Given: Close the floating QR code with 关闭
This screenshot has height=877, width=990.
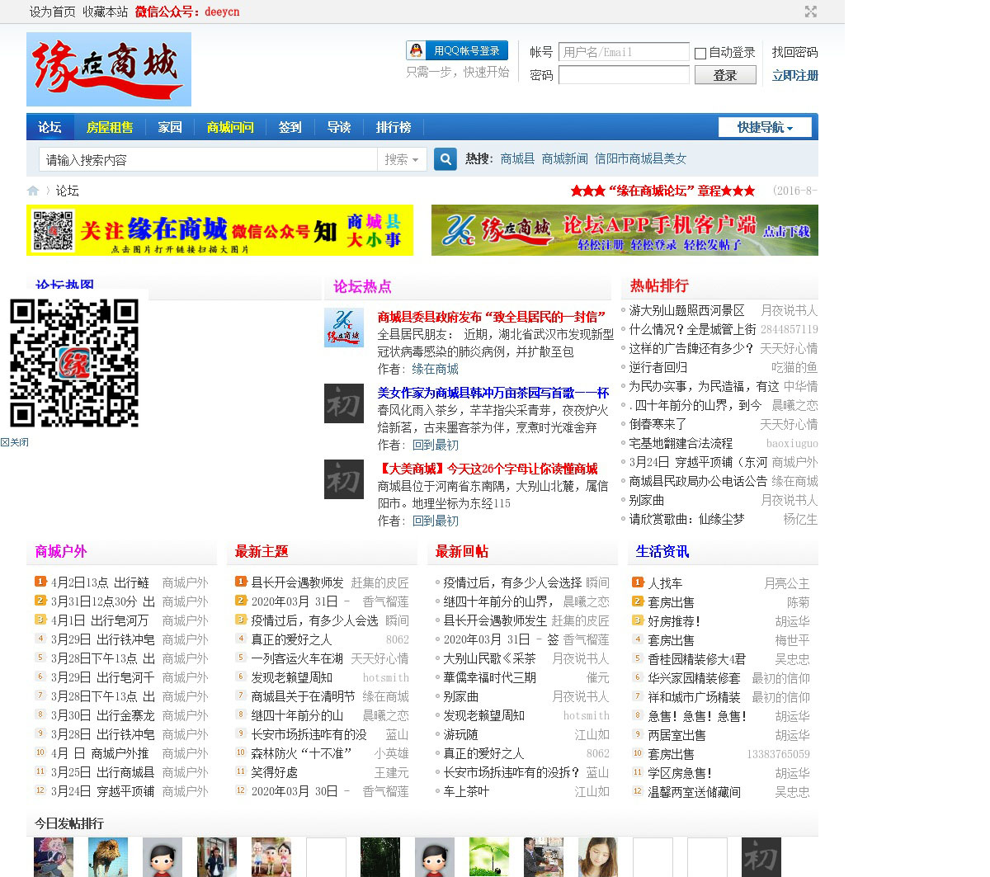Looking at the screenshot, I should coord(15,442).
